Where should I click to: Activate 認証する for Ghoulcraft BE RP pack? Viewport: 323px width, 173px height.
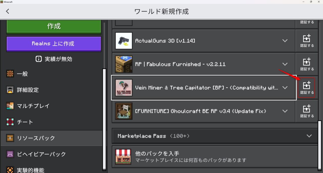click(x=307, y=111)
